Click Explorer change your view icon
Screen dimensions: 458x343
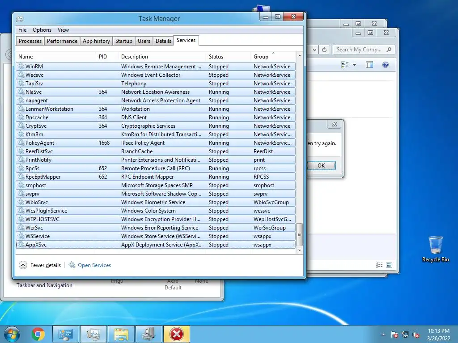pyautogui.click(x=345, y=65)
